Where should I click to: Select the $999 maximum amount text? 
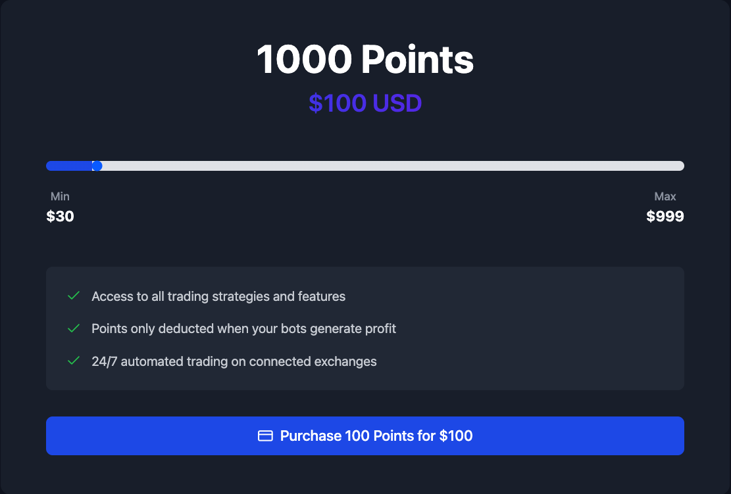[x=665, y=216]
